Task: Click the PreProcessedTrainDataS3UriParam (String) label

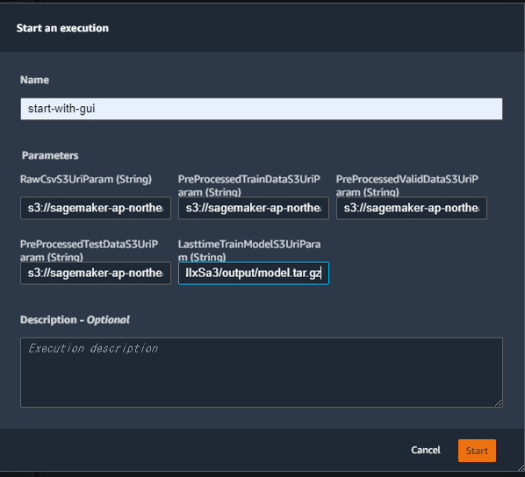Action: click(x=249, y=186)
